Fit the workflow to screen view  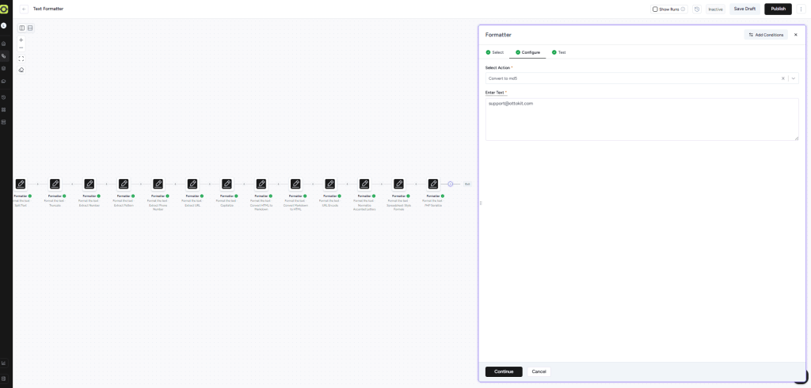21,59
